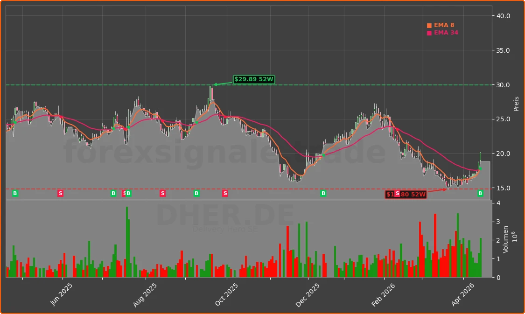Image resolution: width=525 pixels, height=314 pixels.
Task: Click the orange EMA 8 legend swatch
Action: (x=429, y=26)
